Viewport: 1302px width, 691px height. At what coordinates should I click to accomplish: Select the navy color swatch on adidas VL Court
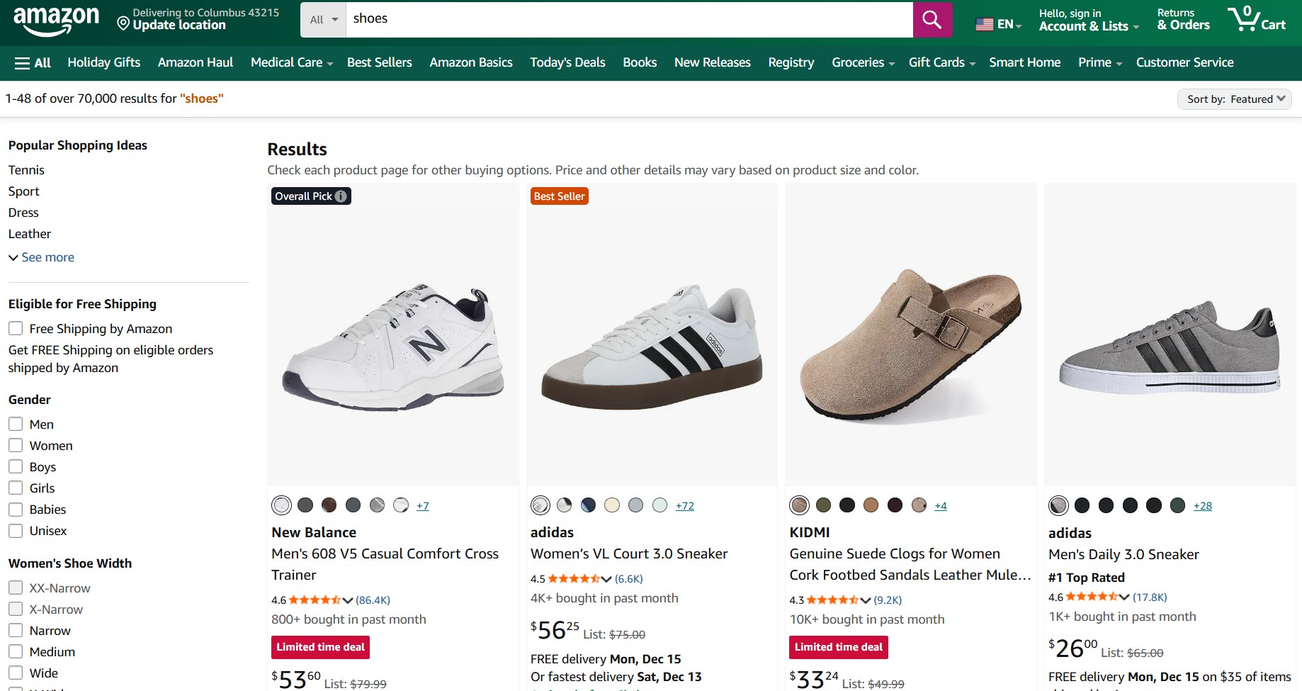coord(588,505)
